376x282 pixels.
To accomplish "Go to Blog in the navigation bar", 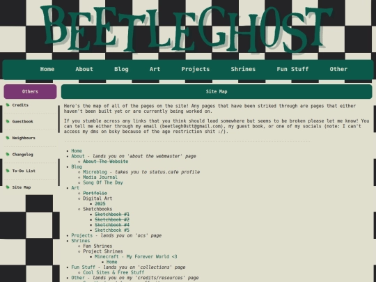I will pyautogui.click(x=121, y=69).
